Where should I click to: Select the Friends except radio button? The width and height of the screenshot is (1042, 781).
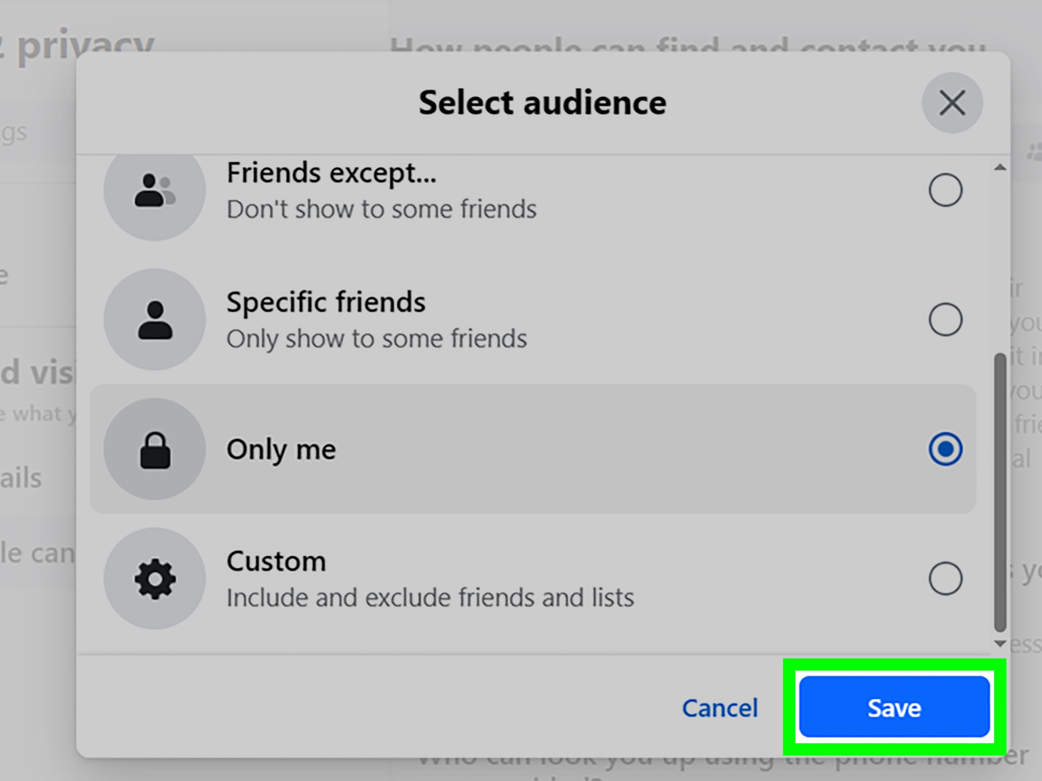946,190
